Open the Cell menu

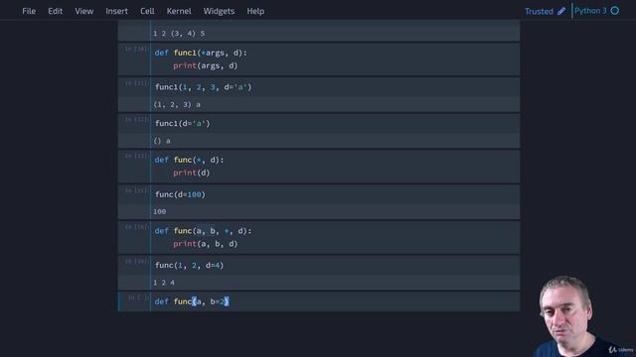coord(147,11)
